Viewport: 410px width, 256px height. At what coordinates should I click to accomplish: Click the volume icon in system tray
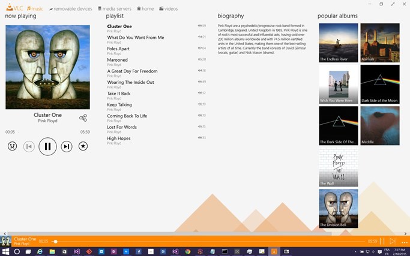pyautogui.click(x=373, y=252)
